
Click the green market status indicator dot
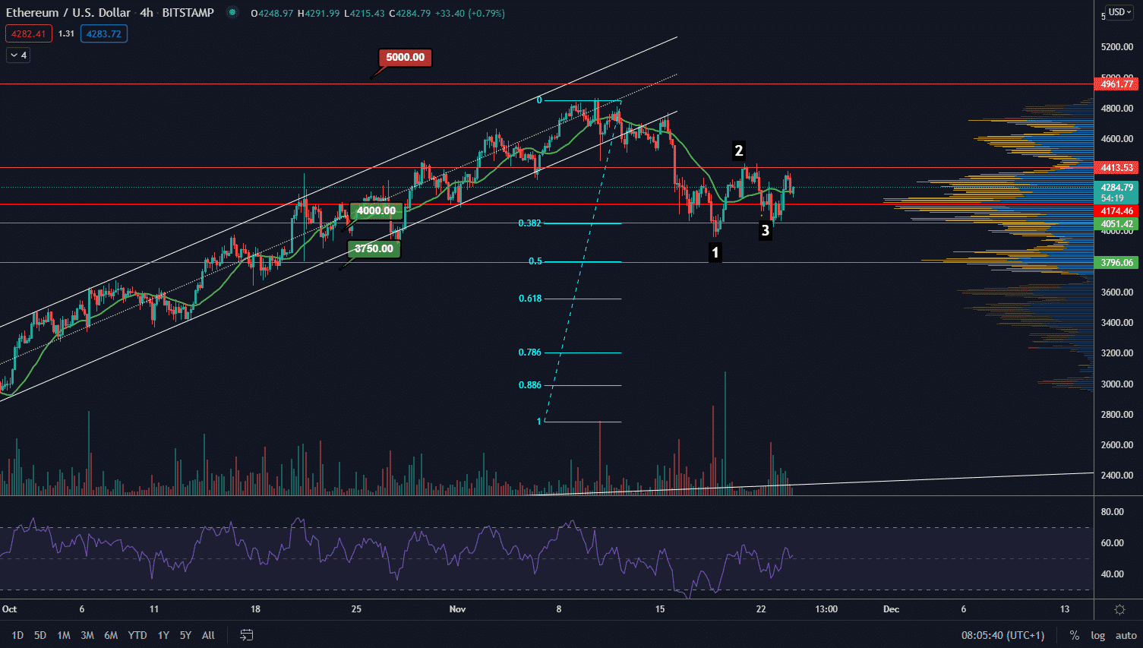[232, 13]
